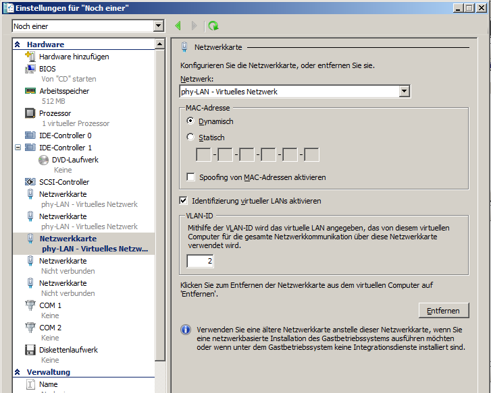Click the green back arrow icon
Image resolution: width=491 pixels, height=393 pixels.
pyautogui.click(x=178, y=26)
